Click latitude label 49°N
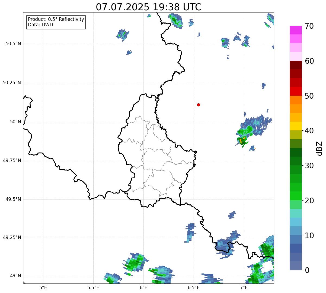The image size is (326, 293). click(x=15, y=276)
